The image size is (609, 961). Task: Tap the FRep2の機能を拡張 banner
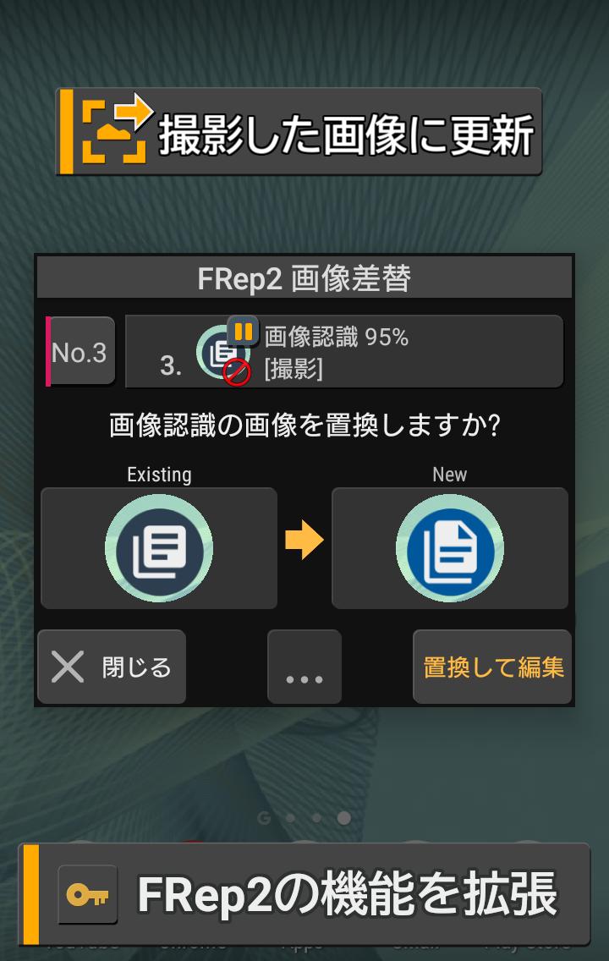(x=304, y=895)
